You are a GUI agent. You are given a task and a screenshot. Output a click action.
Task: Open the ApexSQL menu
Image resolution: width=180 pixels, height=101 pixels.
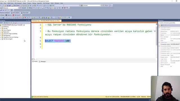click(39, 3)
